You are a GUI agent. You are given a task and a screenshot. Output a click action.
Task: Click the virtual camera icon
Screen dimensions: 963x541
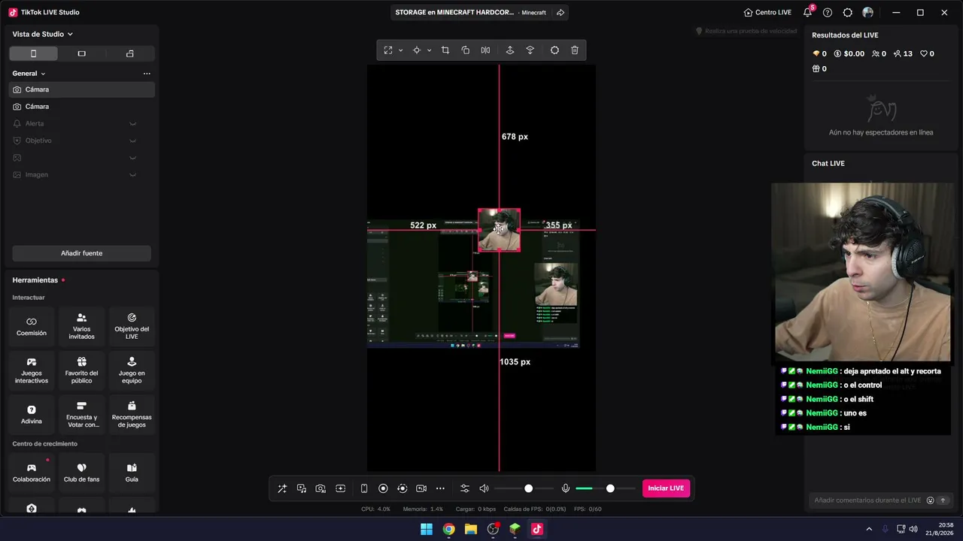point(421,488)
